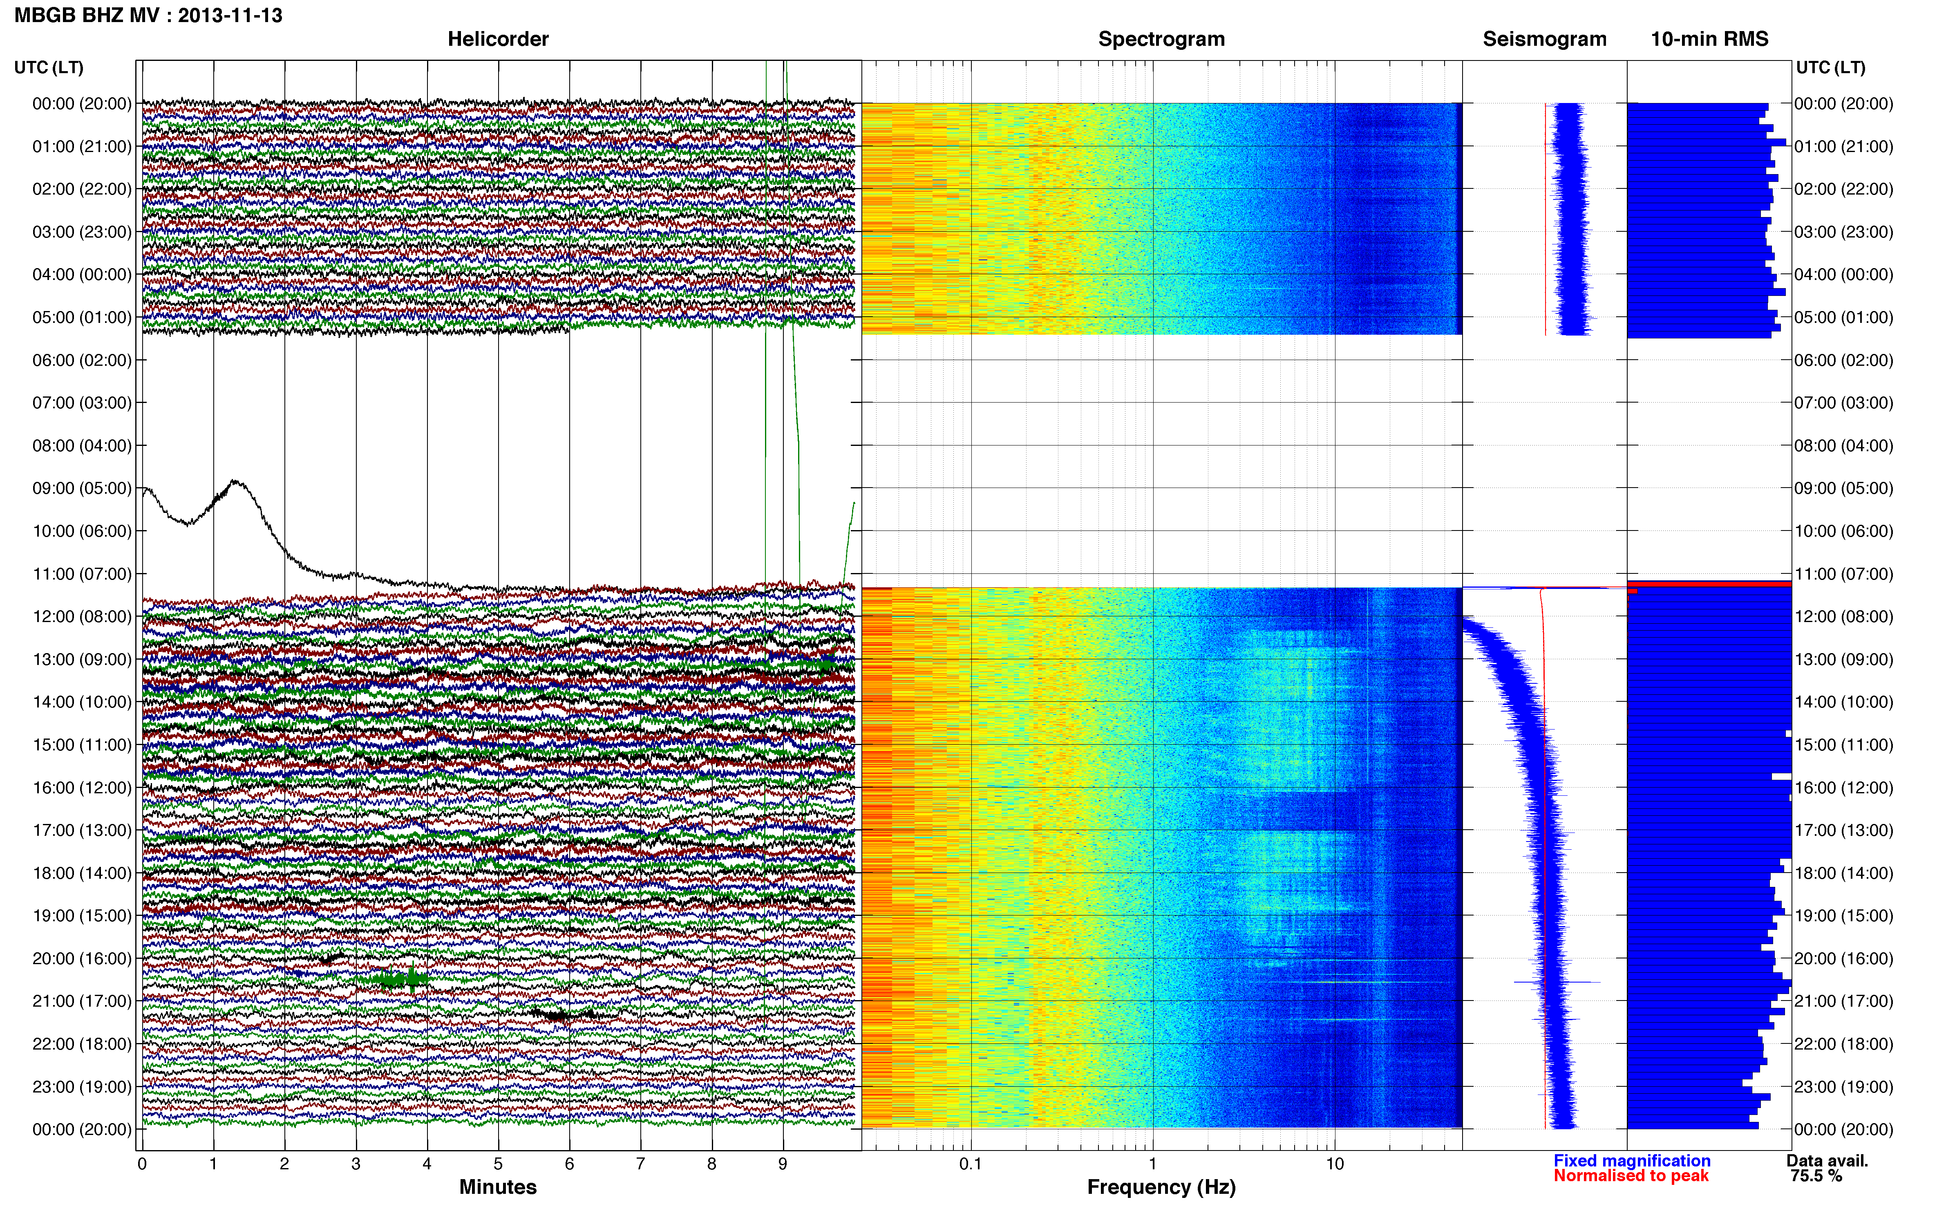Click '21:00 (17:00)' on the right RMS axis

click(1843, 1001)
